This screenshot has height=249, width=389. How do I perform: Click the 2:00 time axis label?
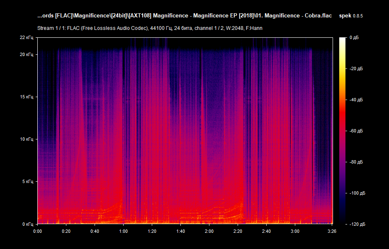209,232
